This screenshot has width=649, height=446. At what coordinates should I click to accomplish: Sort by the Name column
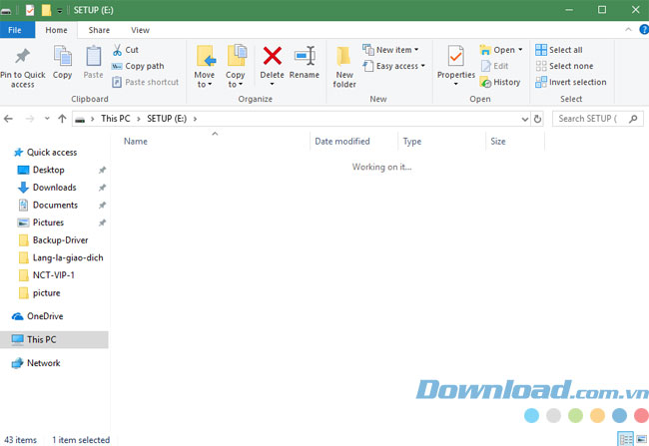point(136,142)
